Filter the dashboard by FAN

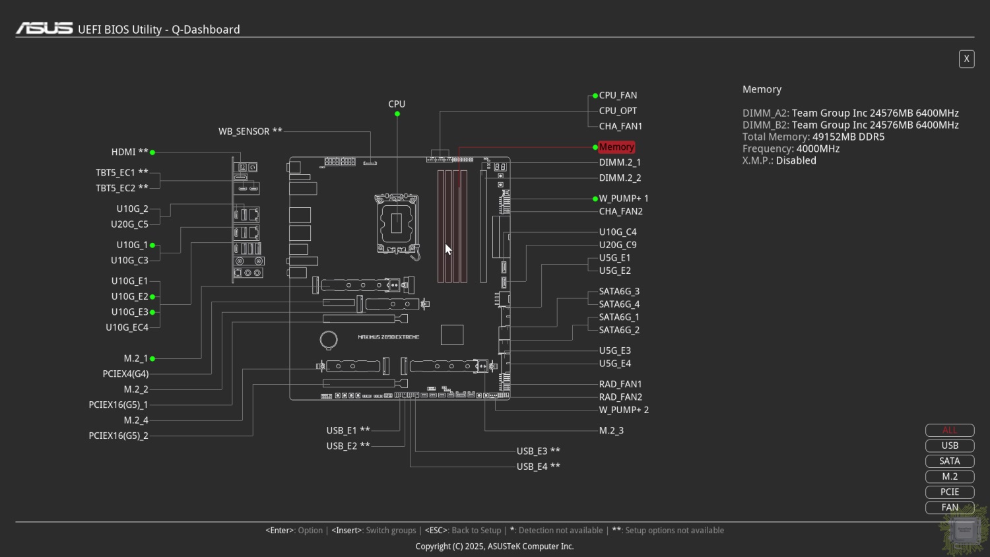pos(949,508)
